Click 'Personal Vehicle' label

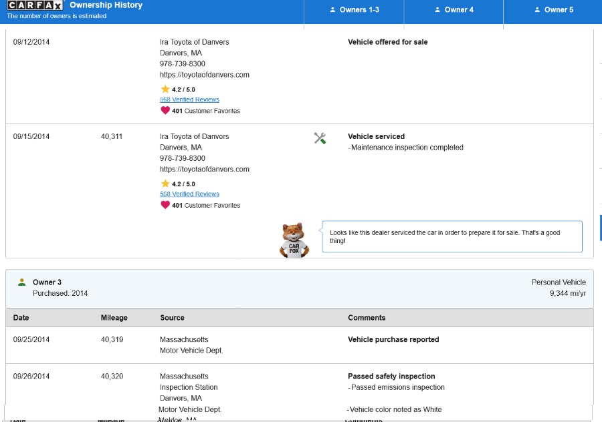tap(559, 282)
